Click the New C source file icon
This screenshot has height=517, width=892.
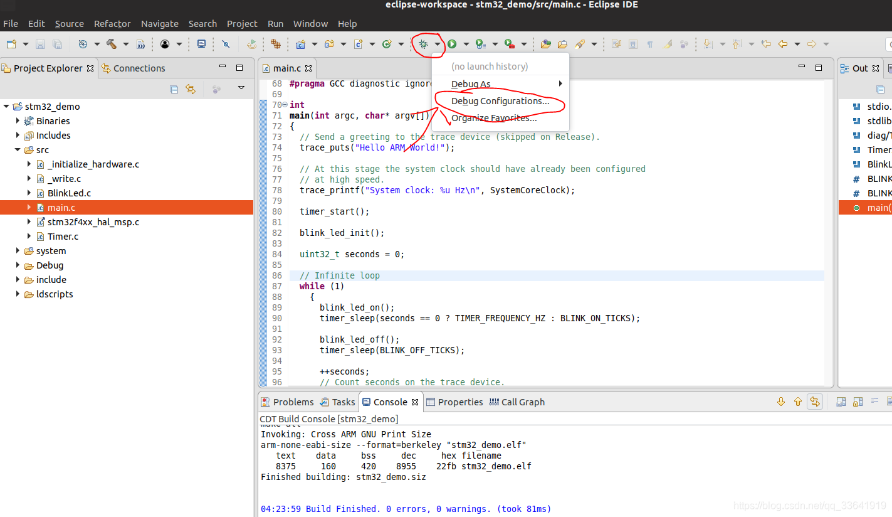tap(358, 44)
